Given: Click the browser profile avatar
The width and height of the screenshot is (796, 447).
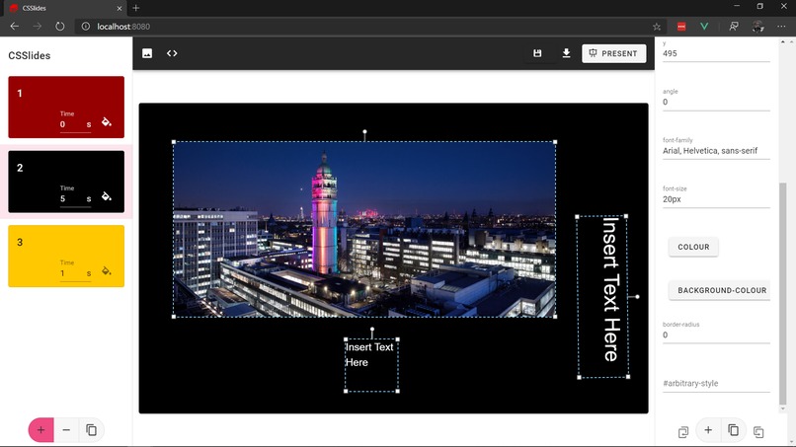Looking at the screenshot, I should (757, 27).
